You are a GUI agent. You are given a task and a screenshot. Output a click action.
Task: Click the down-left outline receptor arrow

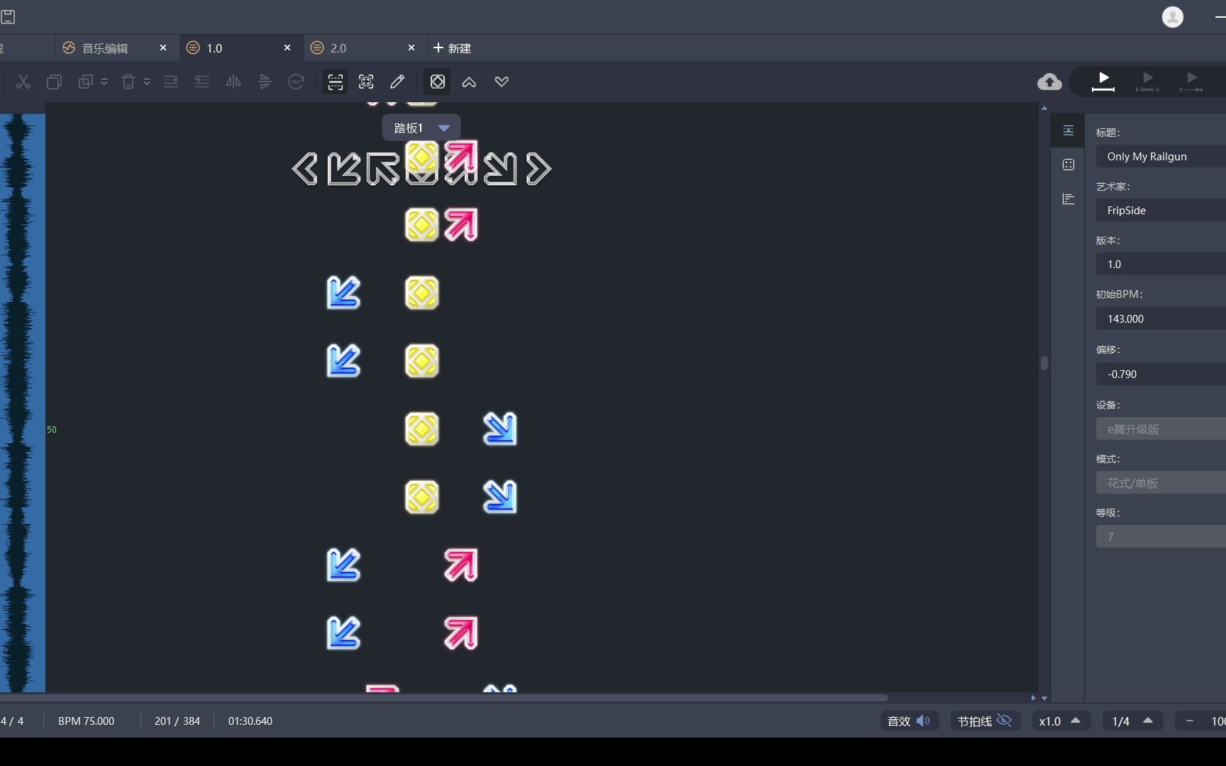pyautogui.click(x=344, y=170)
